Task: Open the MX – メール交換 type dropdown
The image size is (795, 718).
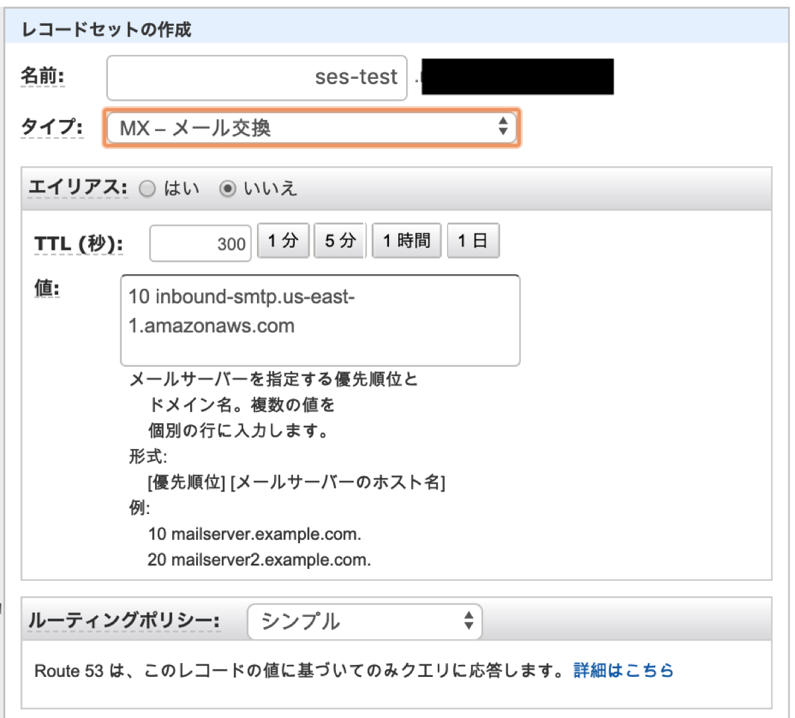Action: click(311, 128)
